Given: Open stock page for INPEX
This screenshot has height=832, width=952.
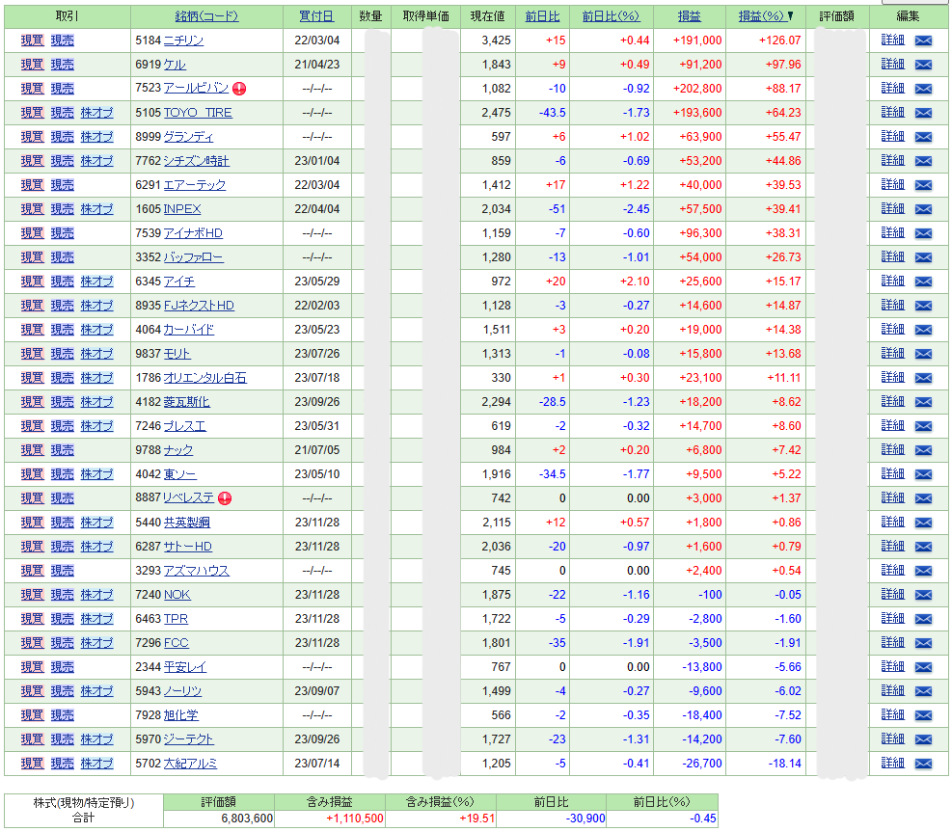Looking at the screenshot, I should click(x=182, y=209).
